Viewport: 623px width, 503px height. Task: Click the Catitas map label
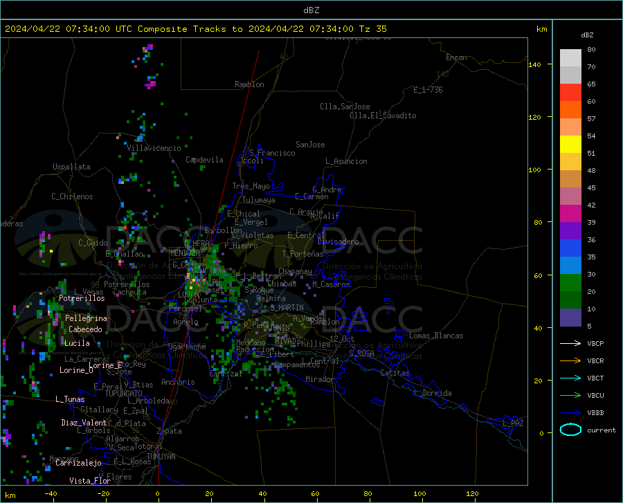coord(395,373)
